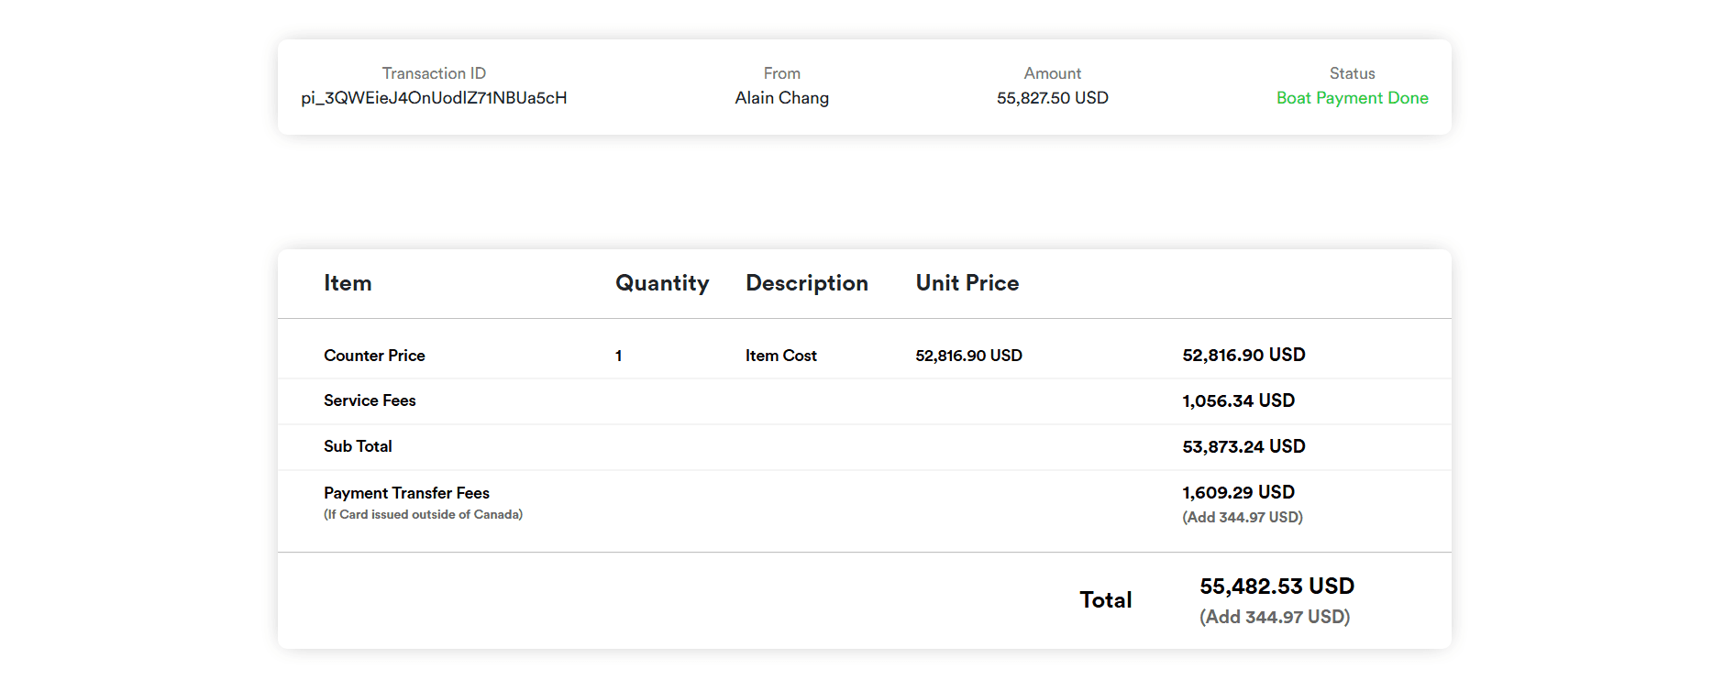Click the Boat Payment Done status

point(1352,98)
